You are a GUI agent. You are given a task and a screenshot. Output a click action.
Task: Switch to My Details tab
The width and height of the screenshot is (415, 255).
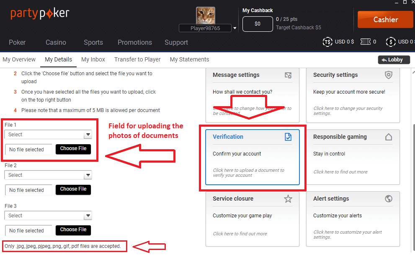tap(59, 59)
